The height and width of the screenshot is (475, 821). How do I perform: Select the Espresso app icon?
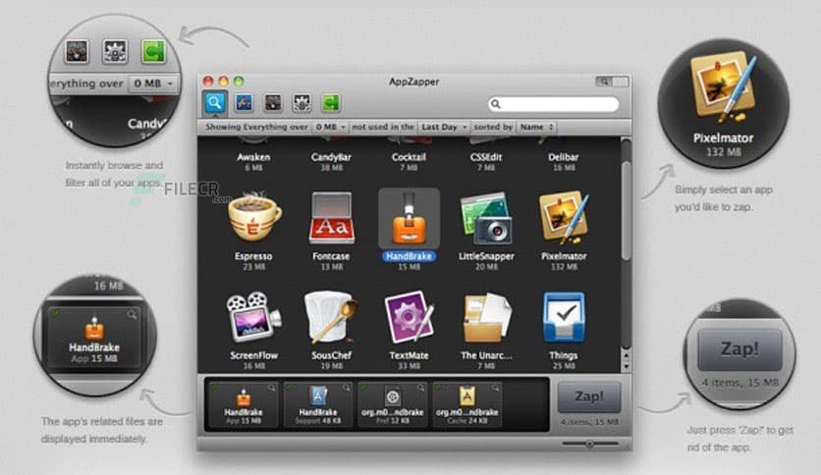coord(254,220)
